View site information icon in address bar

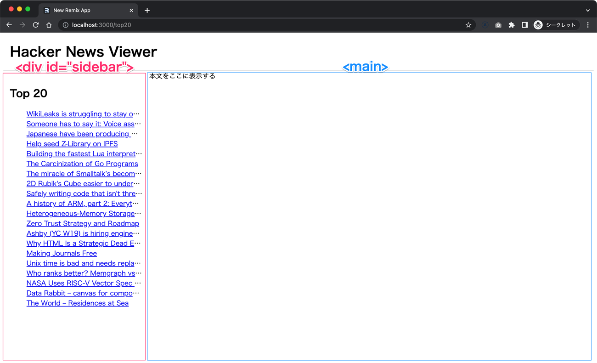pyautogui.click(x=66, y=25)
